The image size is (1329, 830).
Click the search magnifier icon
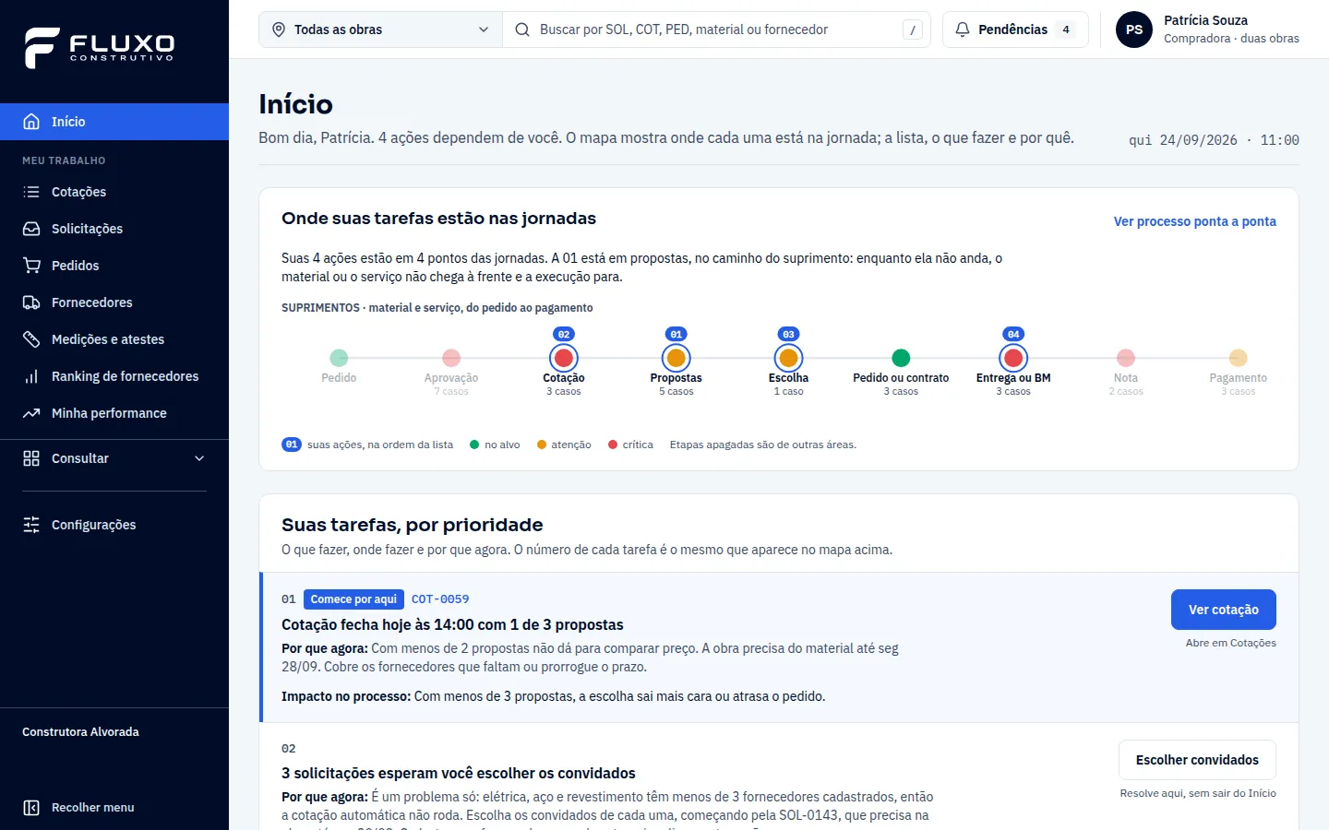522,30
